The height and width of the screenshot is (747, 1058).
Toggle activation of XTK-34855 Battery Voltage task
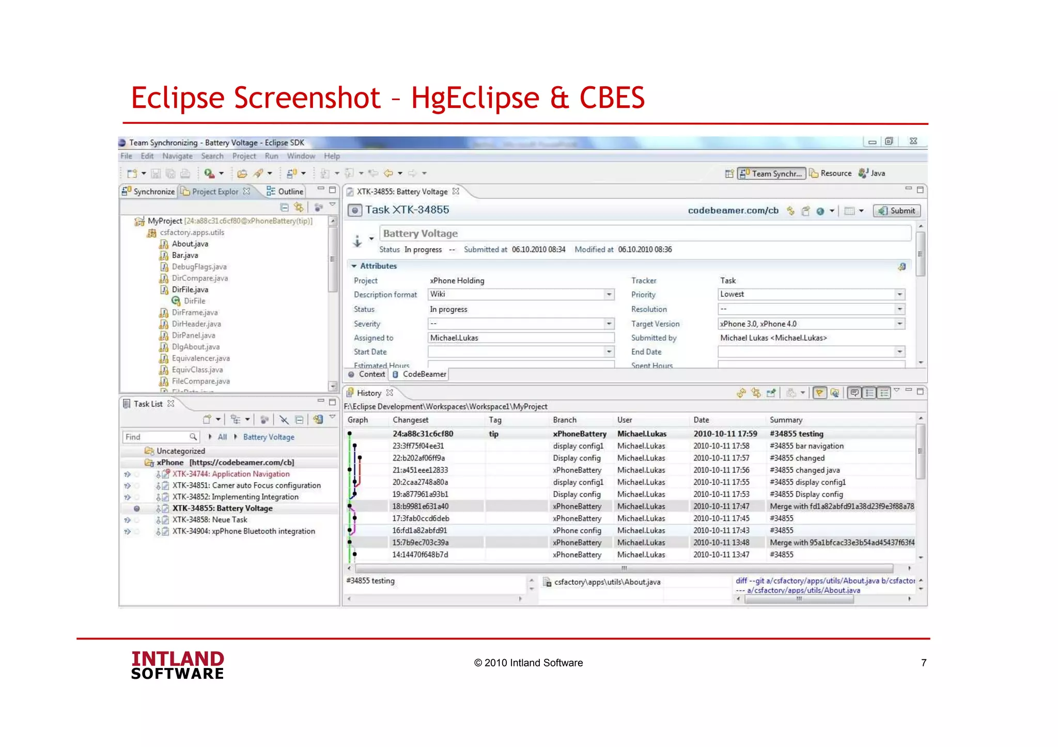click(136, 508)
